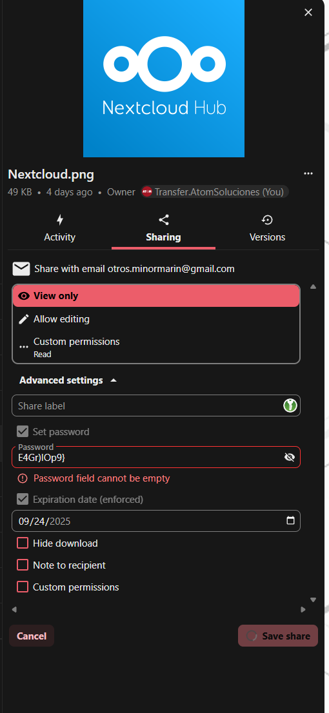Open the Custom permissions Read option
The width and height of the screenshot is (329, 713).
pyautogui.click(x=156, y=346)
